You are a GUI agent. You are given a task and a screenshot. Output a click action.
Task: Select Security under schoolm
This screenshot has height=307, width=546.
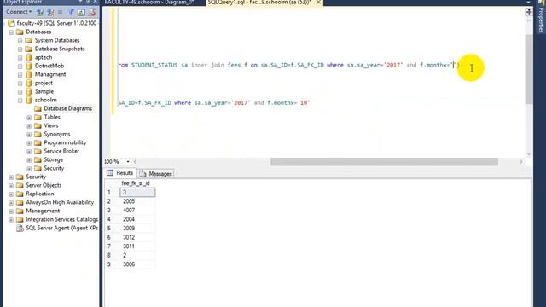(54, 168)
